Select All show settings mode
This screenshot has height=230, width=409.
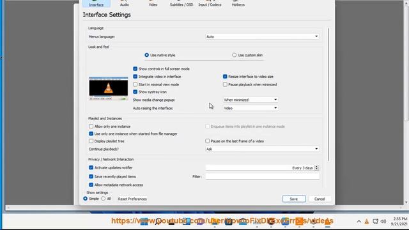coord(106,199)
